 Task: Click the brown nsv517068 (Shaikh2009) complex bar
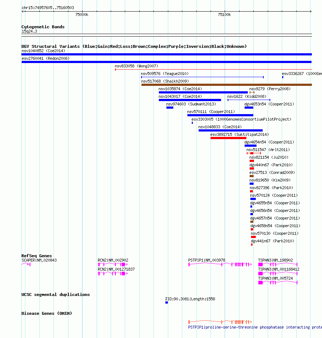pyautogui.click(x=226, y=85)
